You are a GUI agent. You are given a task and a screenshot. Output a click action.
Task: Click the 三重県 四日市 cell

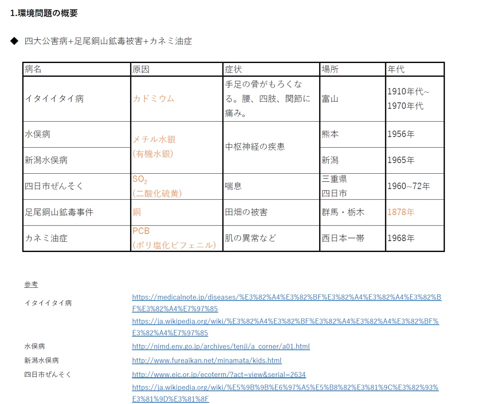(x=352, y=187)
